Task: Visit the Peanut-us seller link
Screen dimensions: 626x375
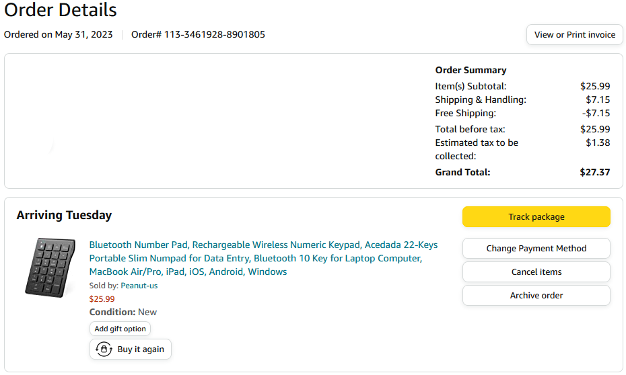Action: (139, 286)
